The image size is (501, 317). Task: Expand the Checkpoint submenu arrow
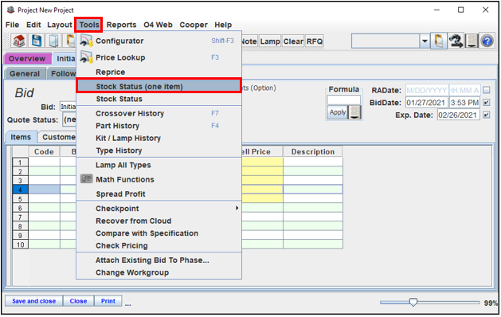click(237, 209)
